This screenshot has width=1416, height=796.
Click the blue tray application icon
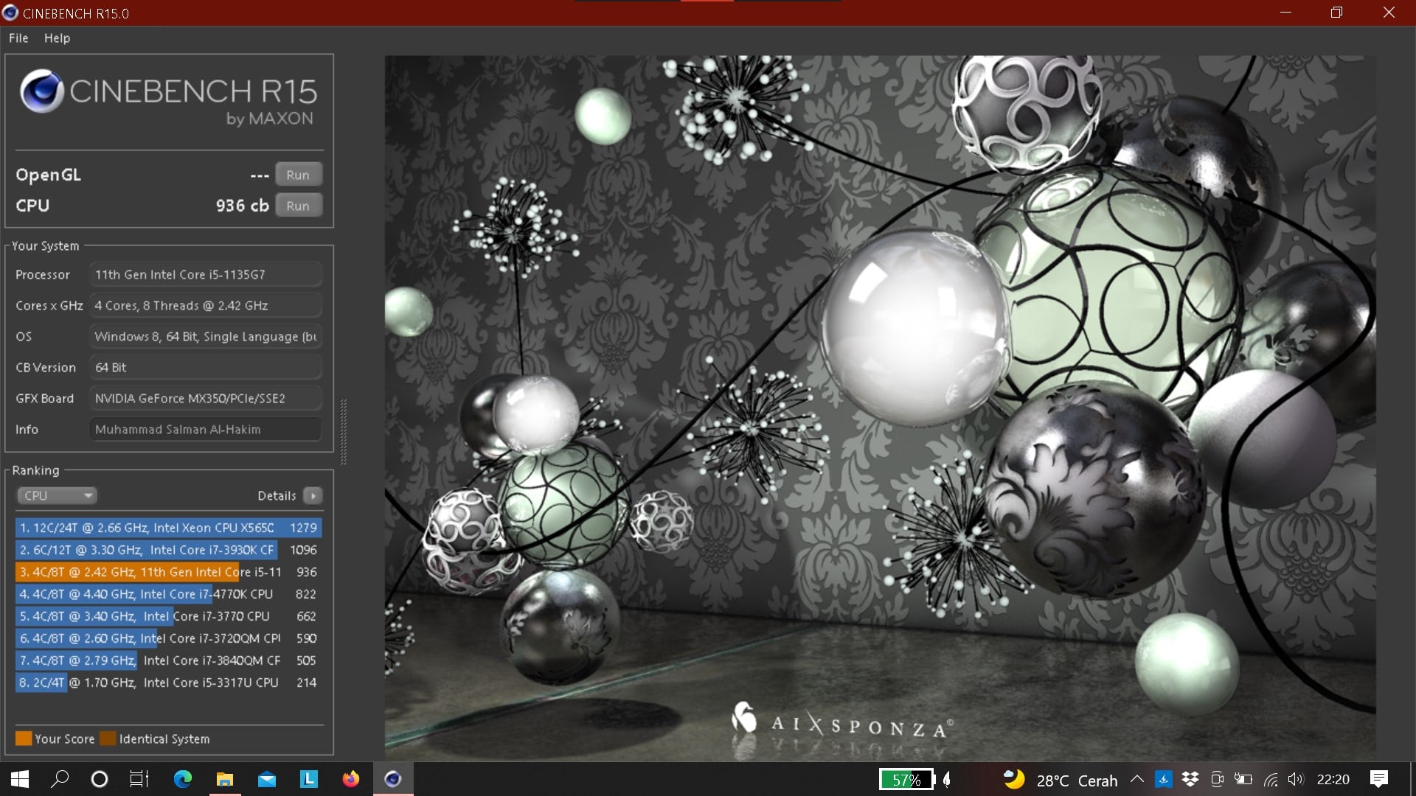tap(1163, 779)
